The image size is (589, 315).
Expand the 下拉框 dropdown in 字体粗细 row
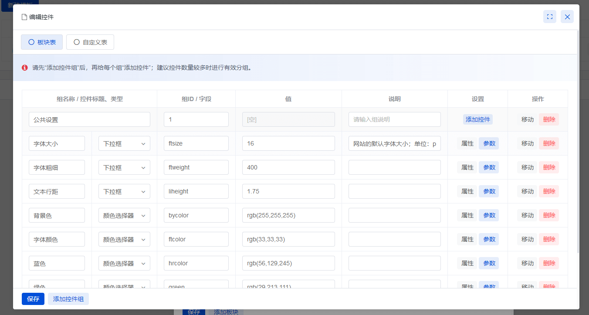tap(124, 167)
